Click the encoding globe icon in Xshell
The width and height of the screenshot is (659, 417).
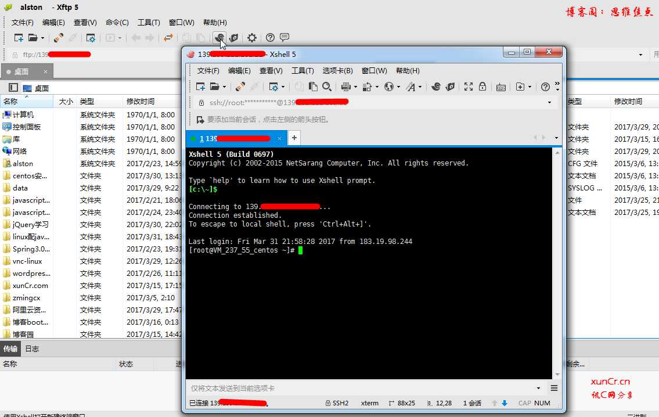[389, 87]
